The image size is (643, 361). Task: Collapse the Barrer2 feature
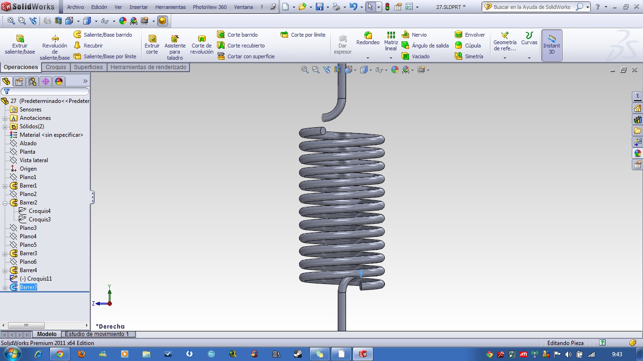point(5,203)
